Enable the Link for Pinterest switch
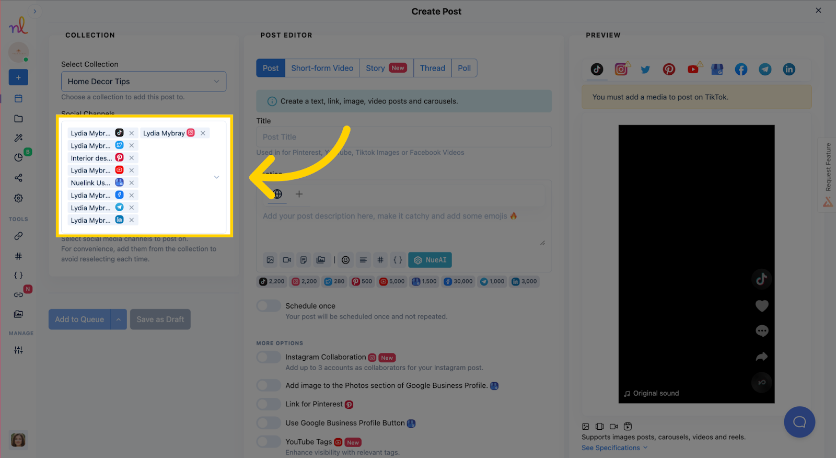 269,404
